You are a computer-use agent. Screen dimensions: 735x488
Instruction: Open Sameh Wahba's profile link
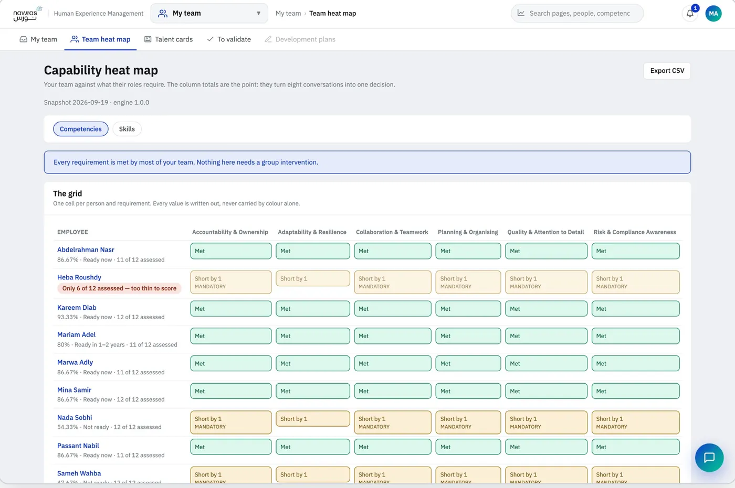coord(79,473)
